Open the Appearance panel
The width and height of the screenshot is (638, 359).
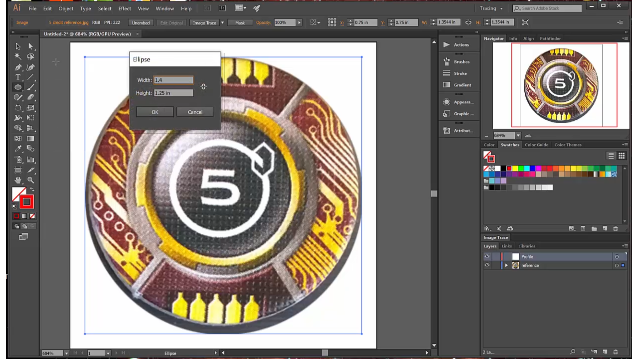459,102
